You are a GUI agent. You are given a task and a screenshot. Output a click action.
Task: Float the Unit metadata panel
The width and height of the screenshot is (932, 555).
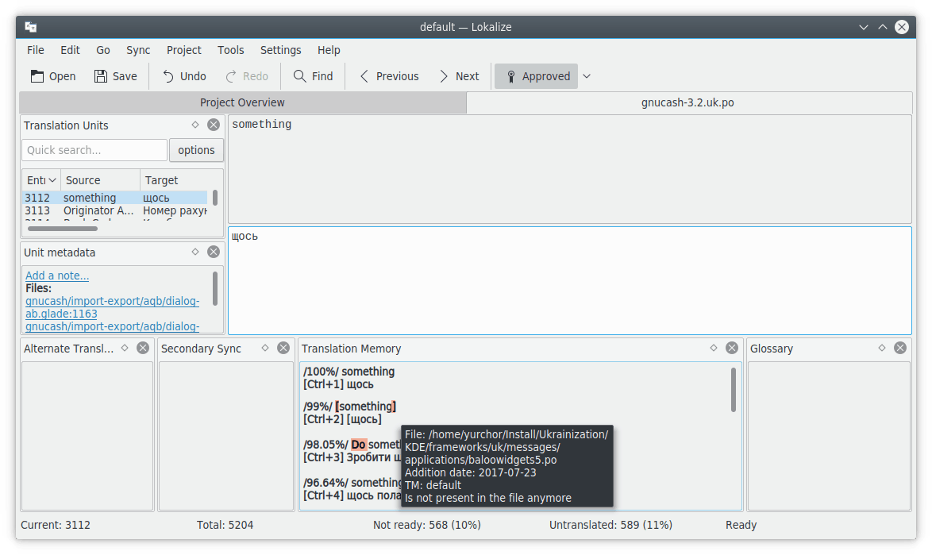[195, 252]
